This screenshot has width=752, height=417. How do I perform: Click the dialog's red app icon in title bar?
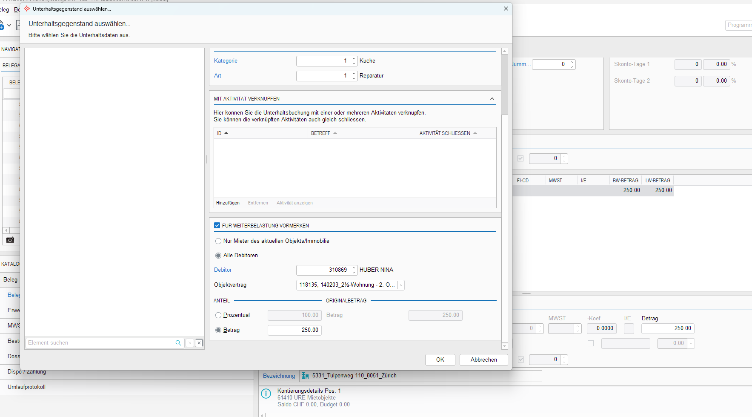click(x=27, y=9)
